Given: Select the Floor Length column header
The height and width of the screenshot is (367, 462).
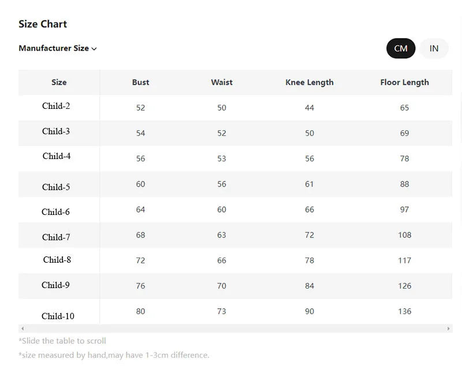Looking at the screenshot, I should (x=404, y=82).
